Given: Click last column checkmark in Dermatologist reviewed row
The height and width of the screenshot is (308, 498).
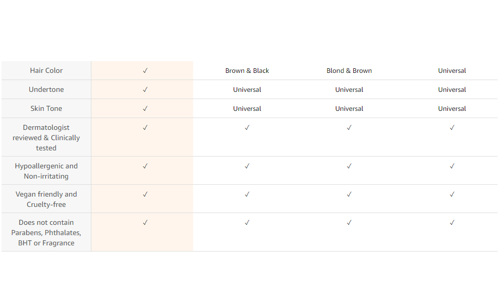Looking at the screenshot, I should point(452,128).
